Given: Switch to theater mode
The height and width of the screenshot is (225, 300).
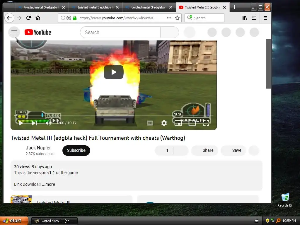Looking at the screenshot, I should coord(192,123).
